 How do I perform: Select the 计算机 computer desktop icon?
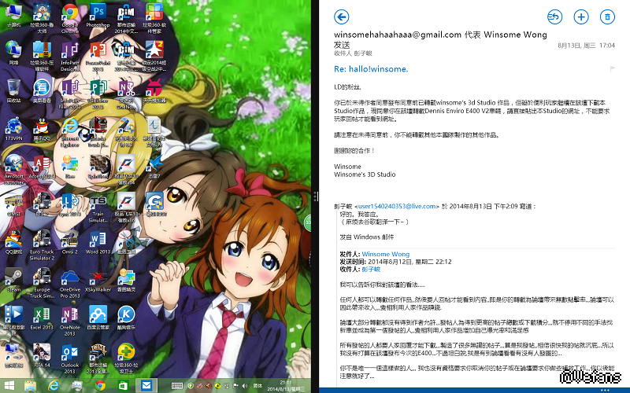click(13, 16)
